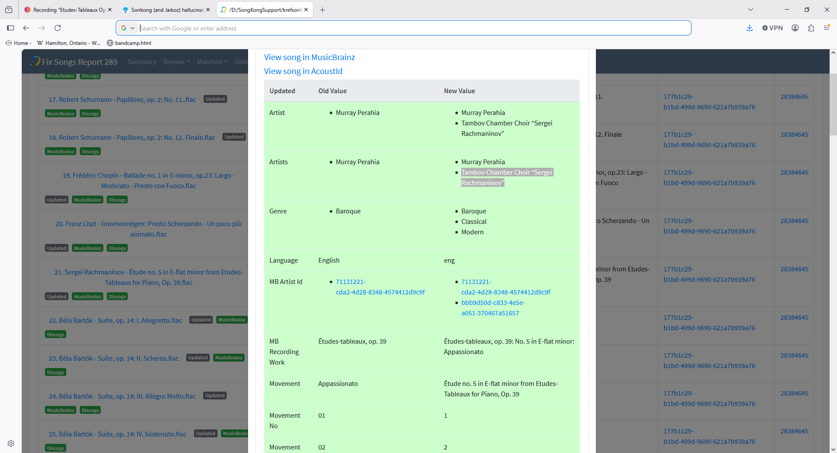Click View song in MusicBrainz link
This screenshot has height=453, width=837.
pyautogui.click(x=310, y=57)
